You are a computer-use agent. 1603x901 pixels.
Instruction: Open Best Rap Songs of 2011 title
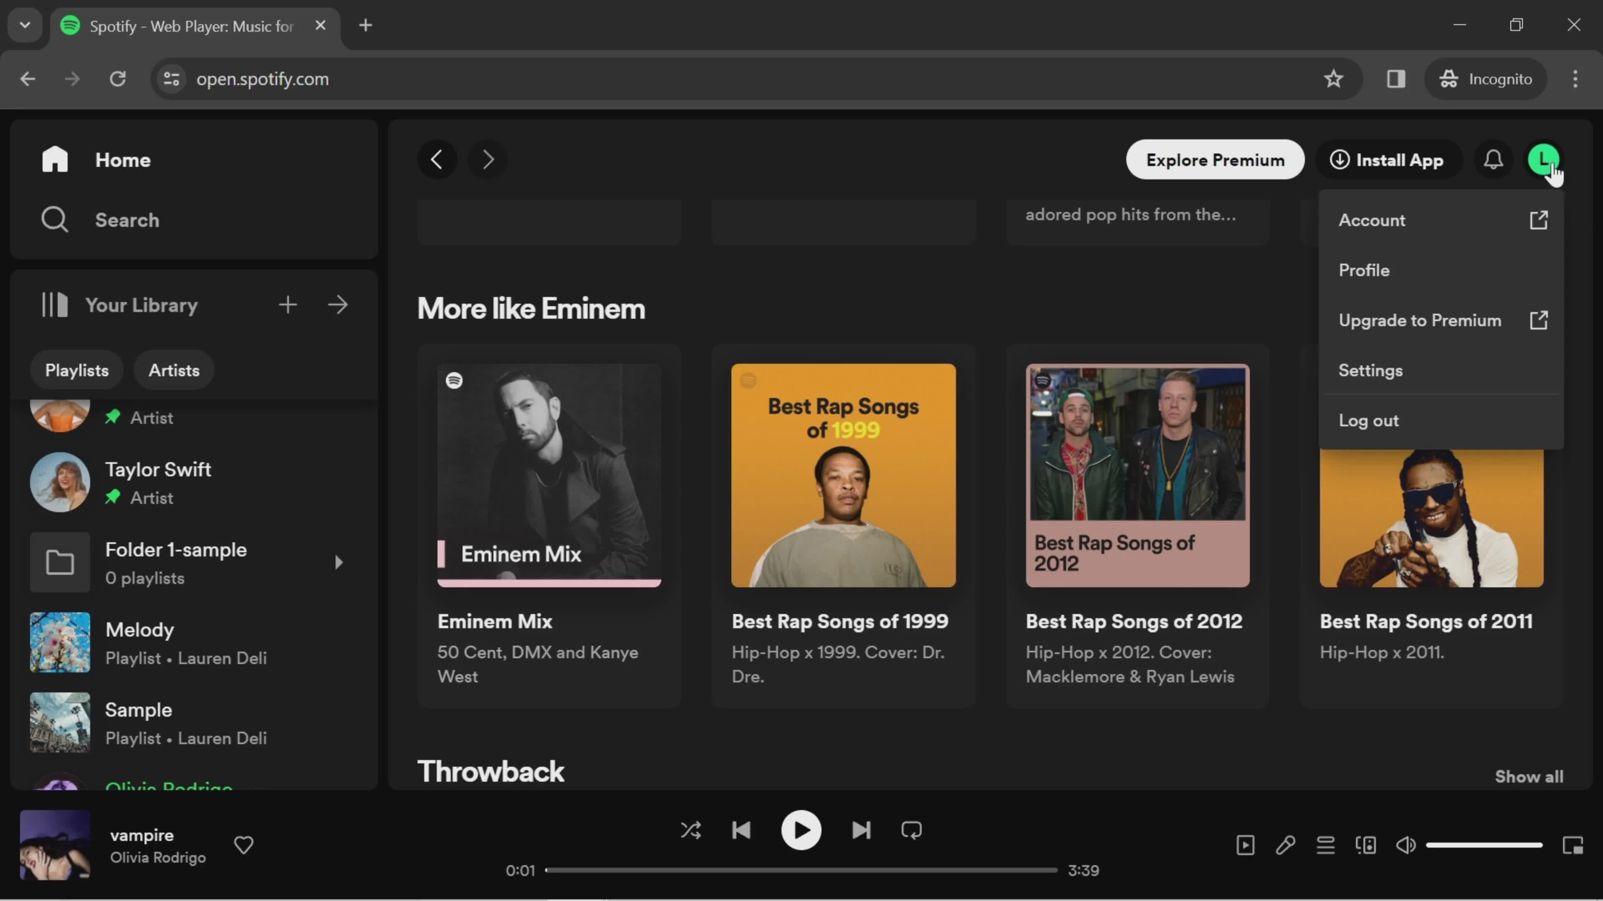click(1426, 621)
